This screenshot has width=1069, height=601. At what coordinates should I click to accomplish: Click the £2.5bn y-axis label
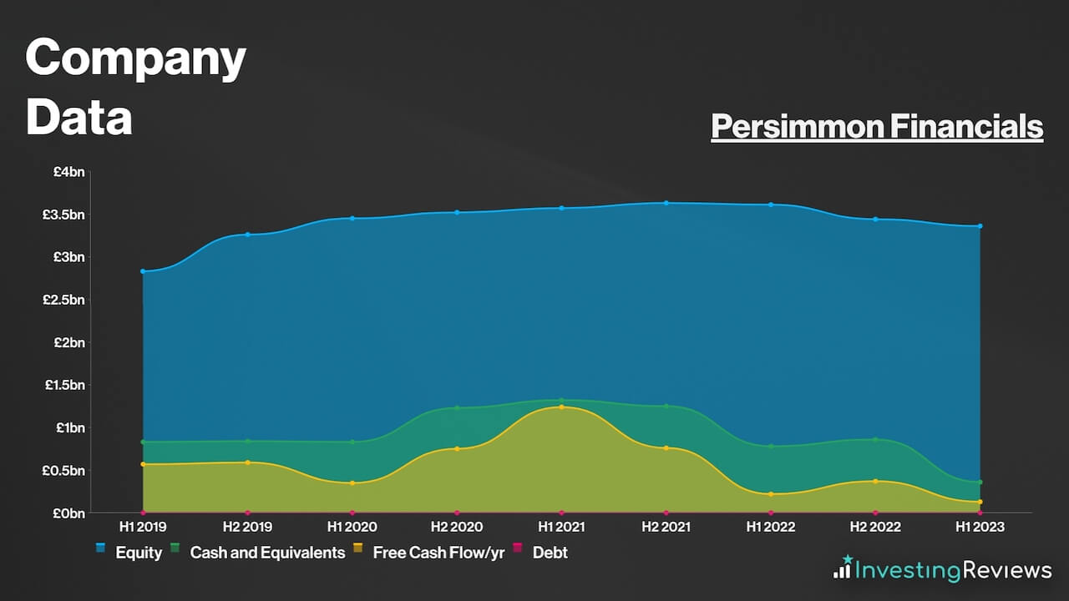[64, 300]
